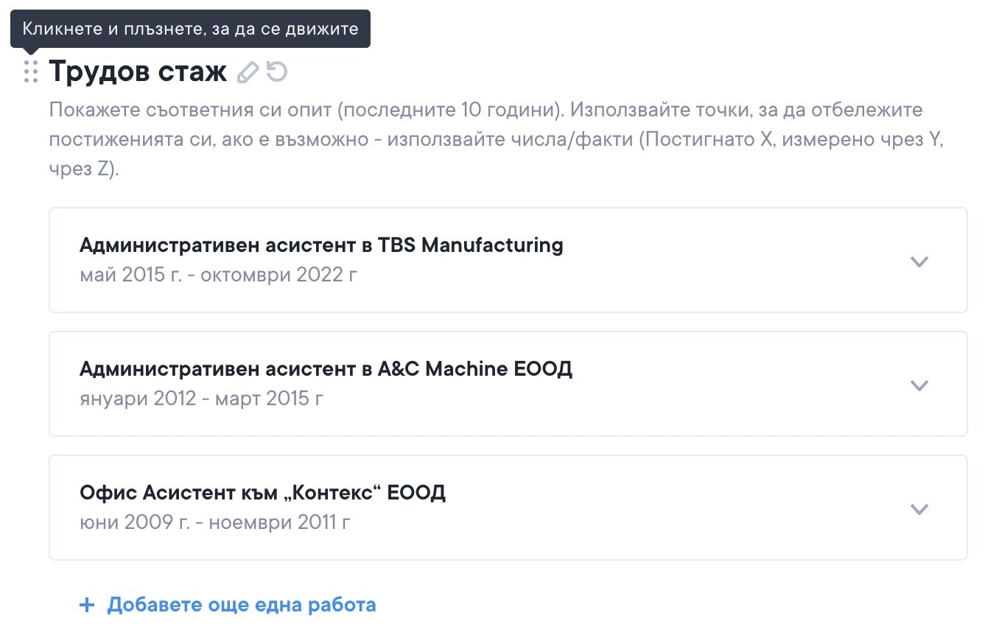
Task: Expand the TBS Manufacturing job entry
Action: 919,261
